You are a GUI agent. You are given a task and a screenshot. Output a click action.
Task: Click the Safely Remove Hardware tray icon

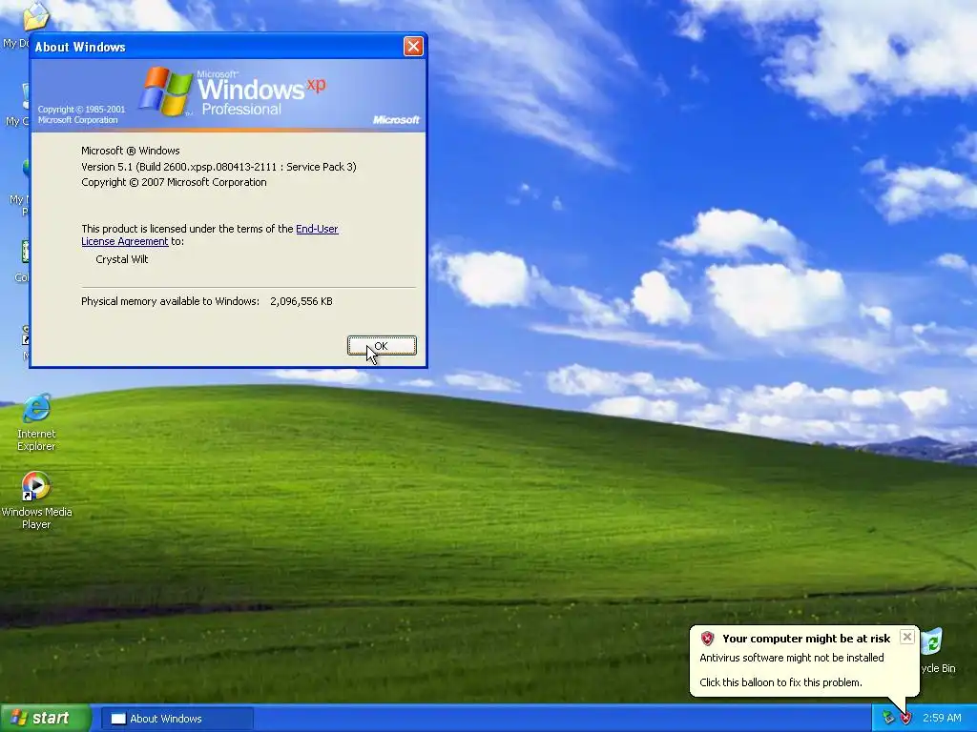pos(888,719)
